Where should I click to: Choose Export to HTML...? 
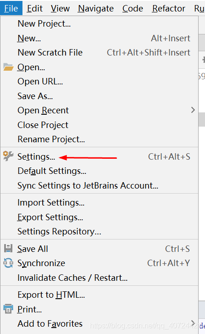click(51, 295)
